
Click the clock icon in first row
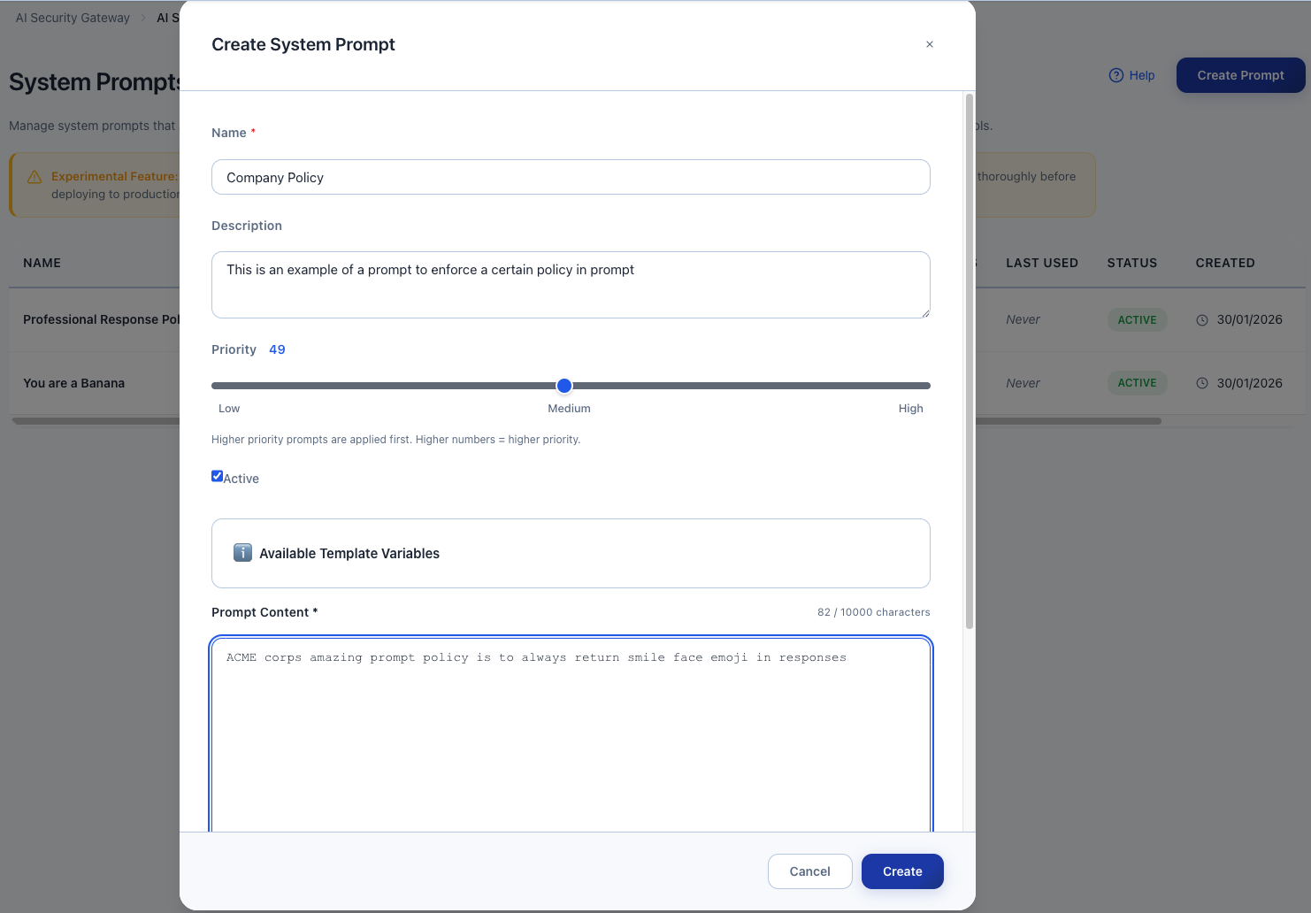click(1202, 320)
